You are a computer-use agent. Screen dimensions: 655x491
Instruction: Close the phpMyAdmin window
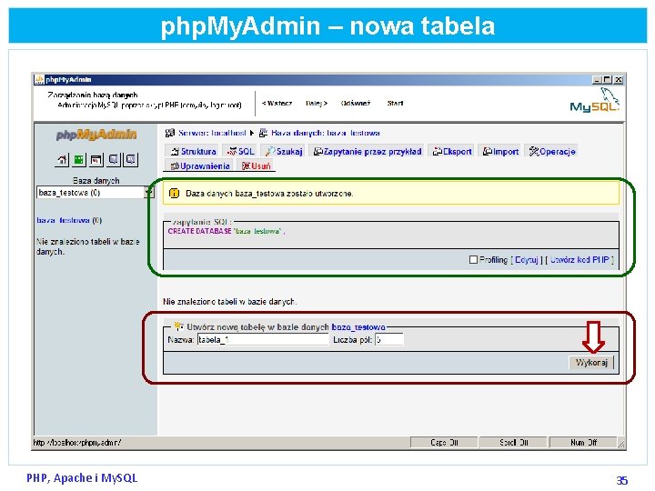click(x=619, y=80)
